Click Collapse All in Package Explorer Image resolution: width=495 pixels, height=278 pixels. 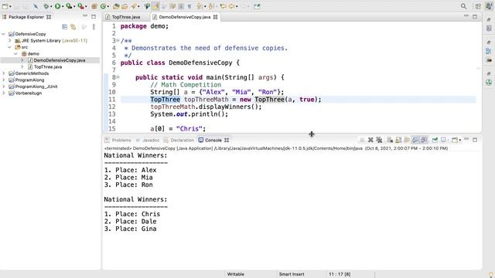pyautogui.click(x=64, y=27)
